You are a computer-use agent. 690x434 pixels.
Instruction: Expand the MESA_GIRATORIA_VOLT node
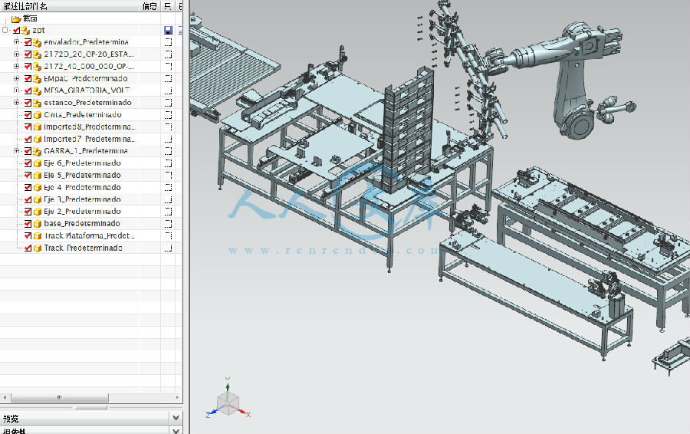tap(17, 90)
